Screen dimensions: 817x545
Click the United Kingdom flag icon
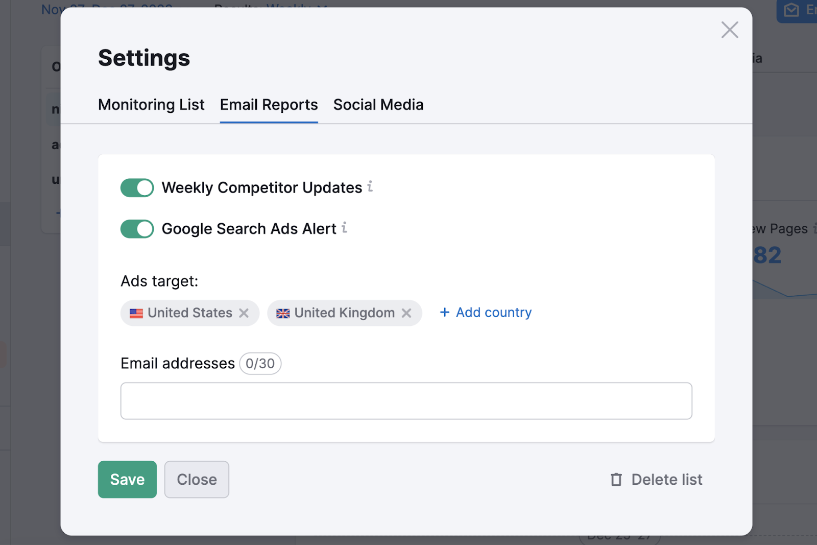(283, 313)
